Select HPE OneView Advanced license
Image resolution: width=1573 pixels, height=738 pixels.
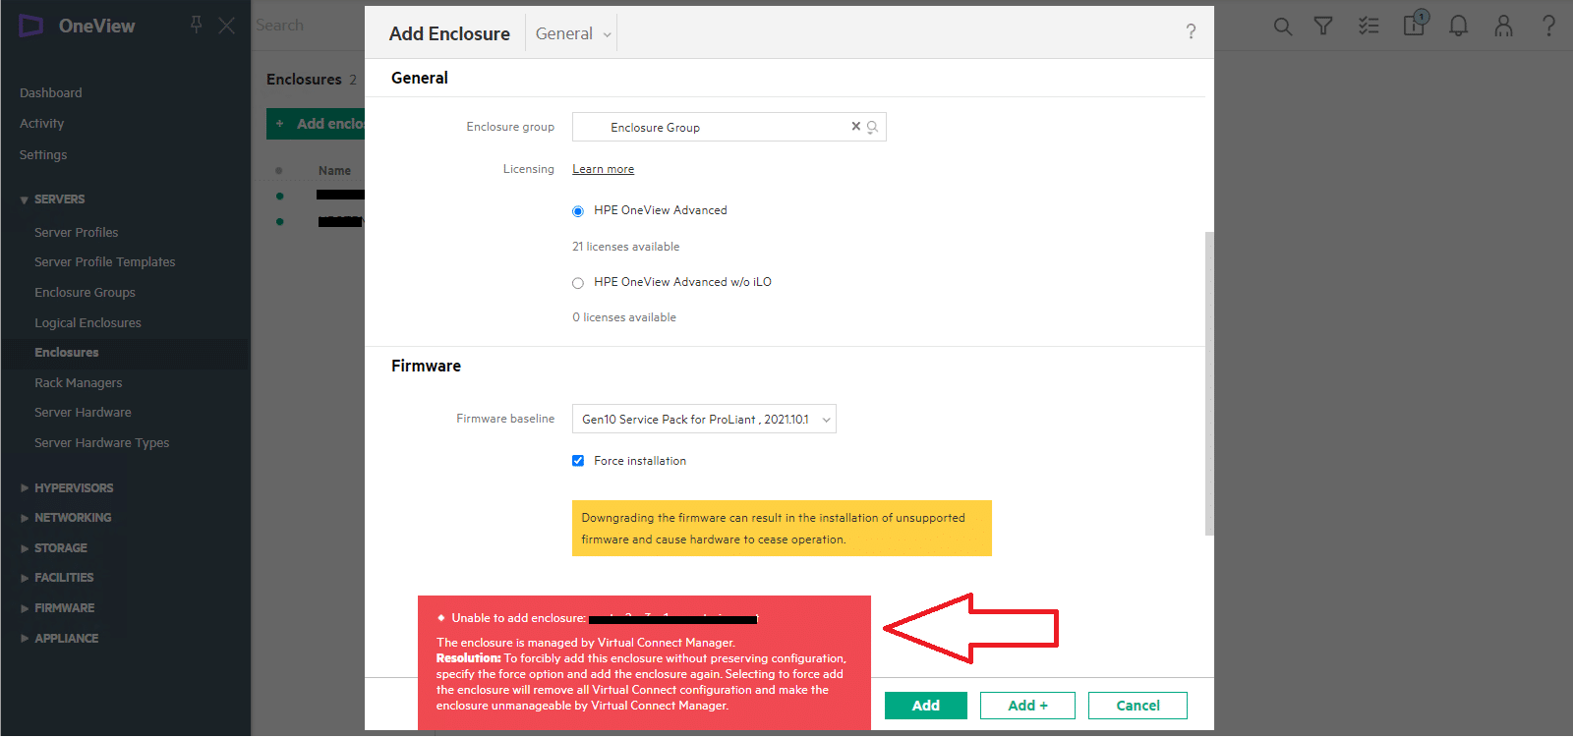[578, 211]
